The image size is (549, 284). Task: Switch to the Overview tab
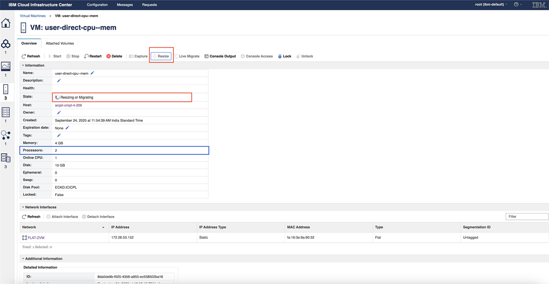point(29,43)
